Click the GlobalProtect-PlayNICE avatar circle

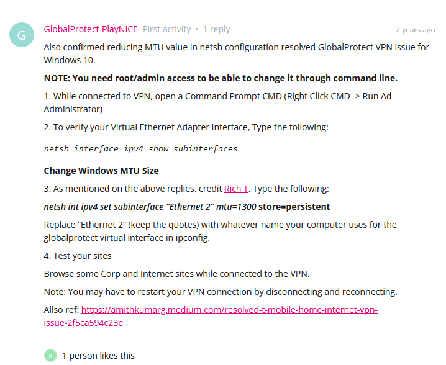click(x=22, y=35)
